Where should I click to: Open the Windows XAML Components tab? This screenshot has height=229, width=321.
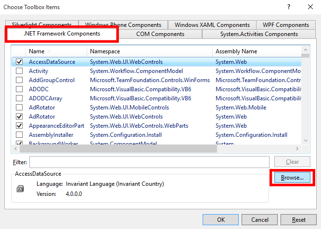click(x=212, y=24)
